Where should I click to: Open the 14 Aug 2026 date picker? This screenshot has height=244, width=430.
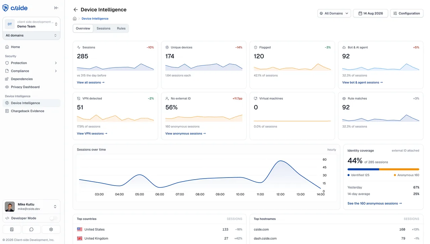click(371, 13)
